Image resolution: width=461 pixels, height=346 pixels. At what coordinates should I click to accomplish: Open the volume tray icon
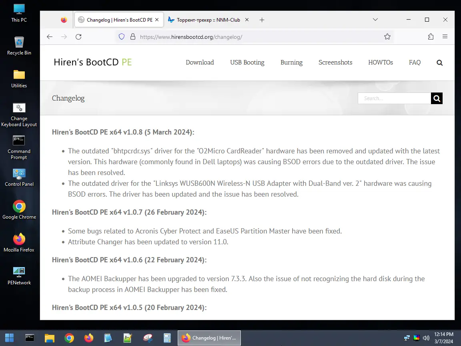tap(426, 338)
